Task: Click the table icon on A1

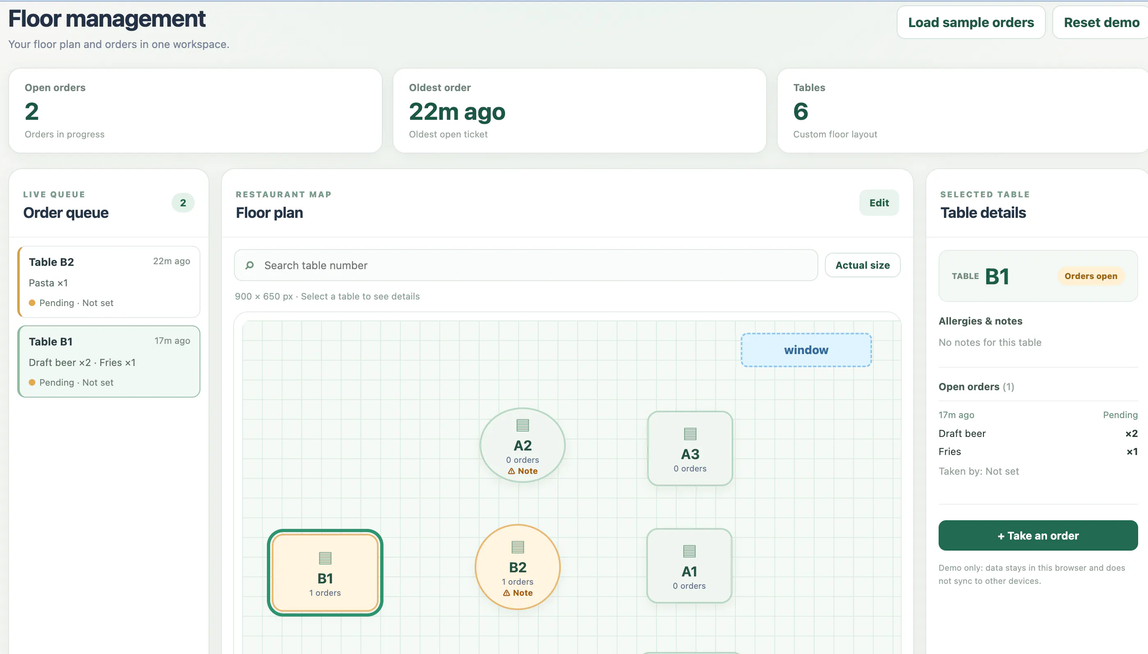Action: click(x=689, y=551)
